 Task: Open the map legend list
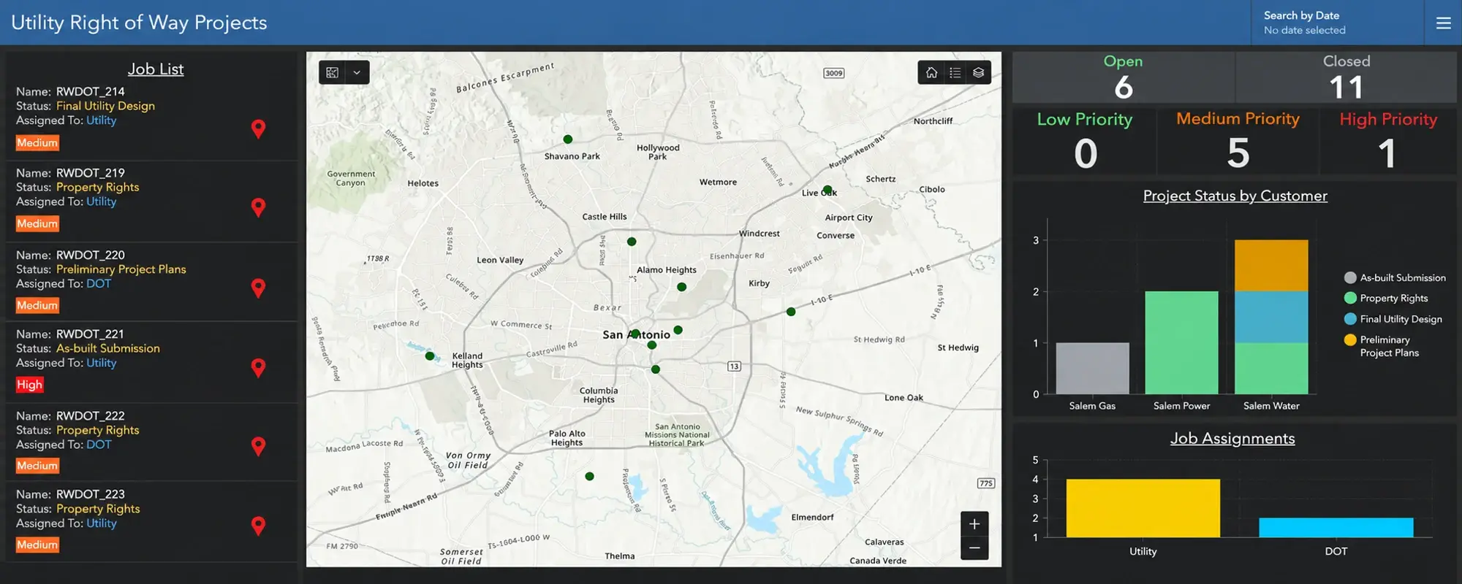pyautogui.click(x=955, y=72)
